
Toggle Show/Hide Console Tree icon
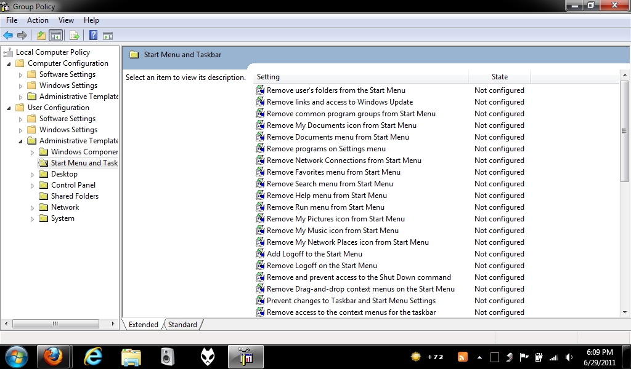coord(56,35)
